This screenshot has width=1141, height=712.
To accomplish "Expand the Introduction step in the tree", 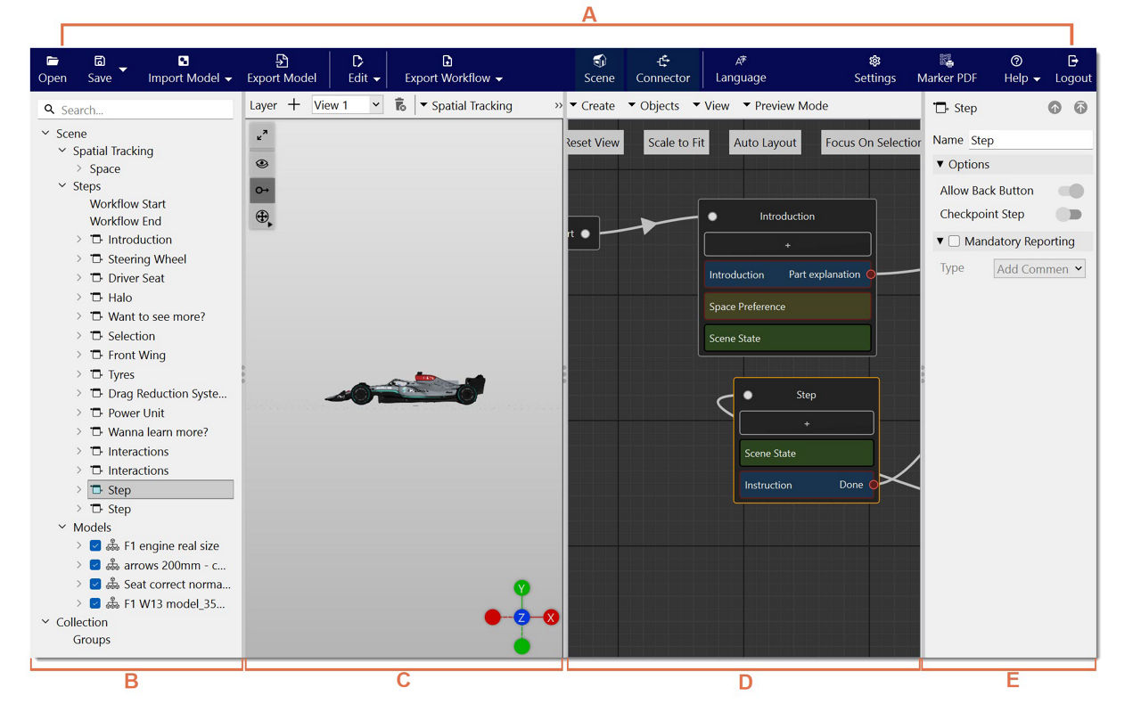I will click(x=78, y=240).
